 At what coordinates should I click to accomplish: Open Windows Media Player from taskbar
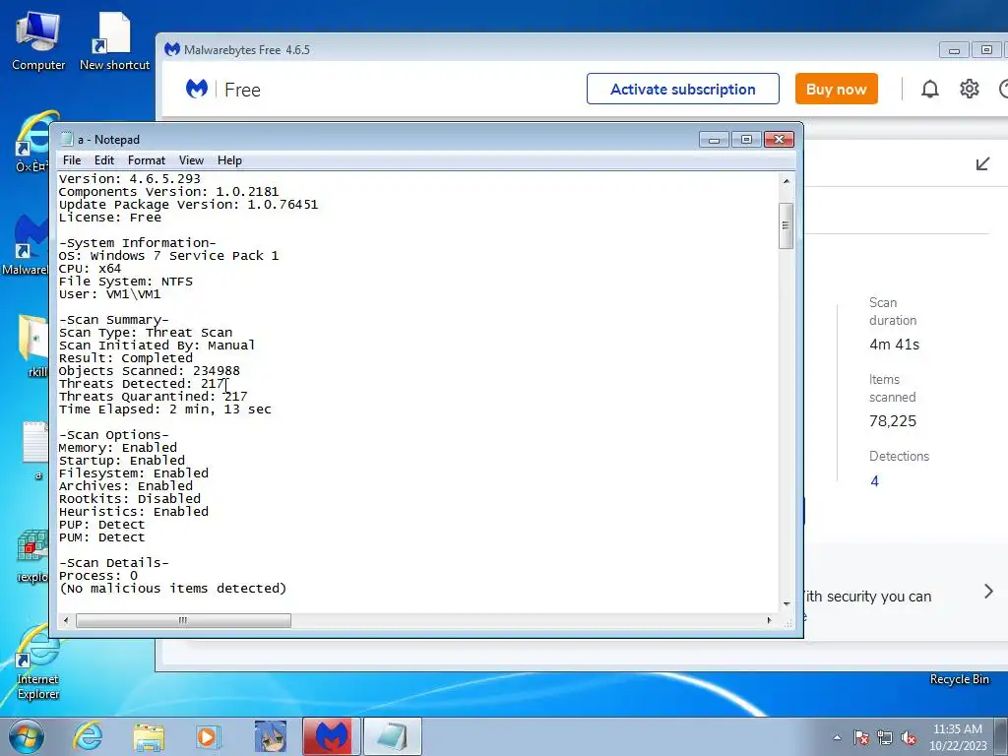208,736
